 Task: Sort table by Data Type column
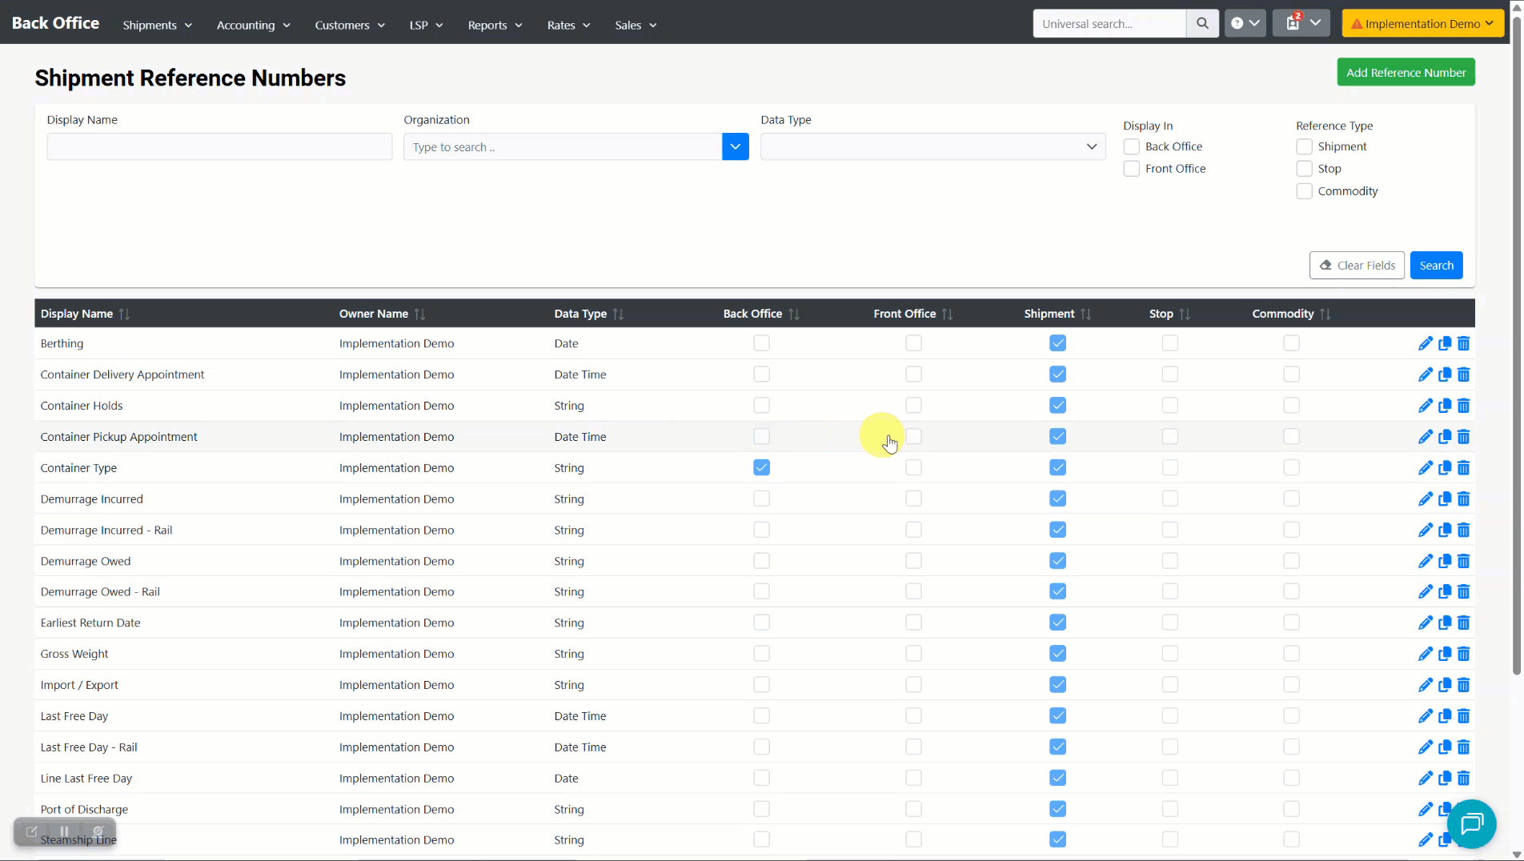point(618,314)
